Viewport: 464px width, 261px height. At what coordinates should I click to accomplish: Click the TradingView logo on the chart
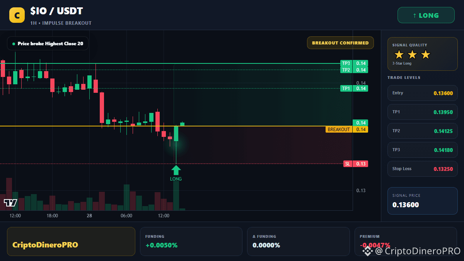click(x=10, y=203)
